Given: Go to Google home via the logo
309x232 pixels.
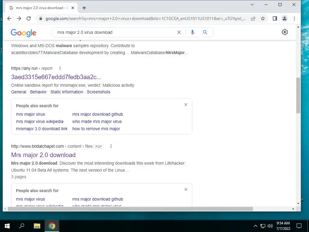Looking at the screenshot, I should coord(24,33).
